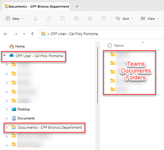Click the Home house icon

click(x=12, y=46)
